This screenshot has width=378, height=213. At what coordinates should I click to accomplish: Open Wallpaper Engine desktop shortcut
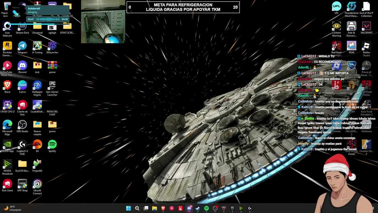coord(37,88)
